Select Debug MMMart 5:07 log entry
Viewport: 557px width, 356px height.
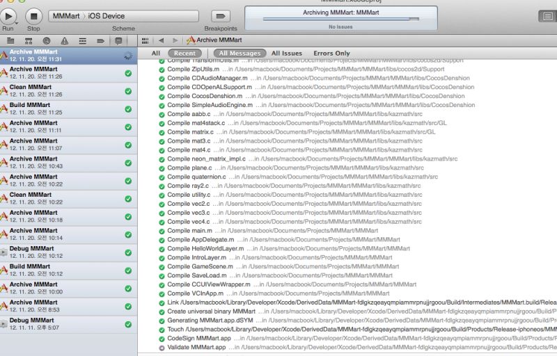68,324
